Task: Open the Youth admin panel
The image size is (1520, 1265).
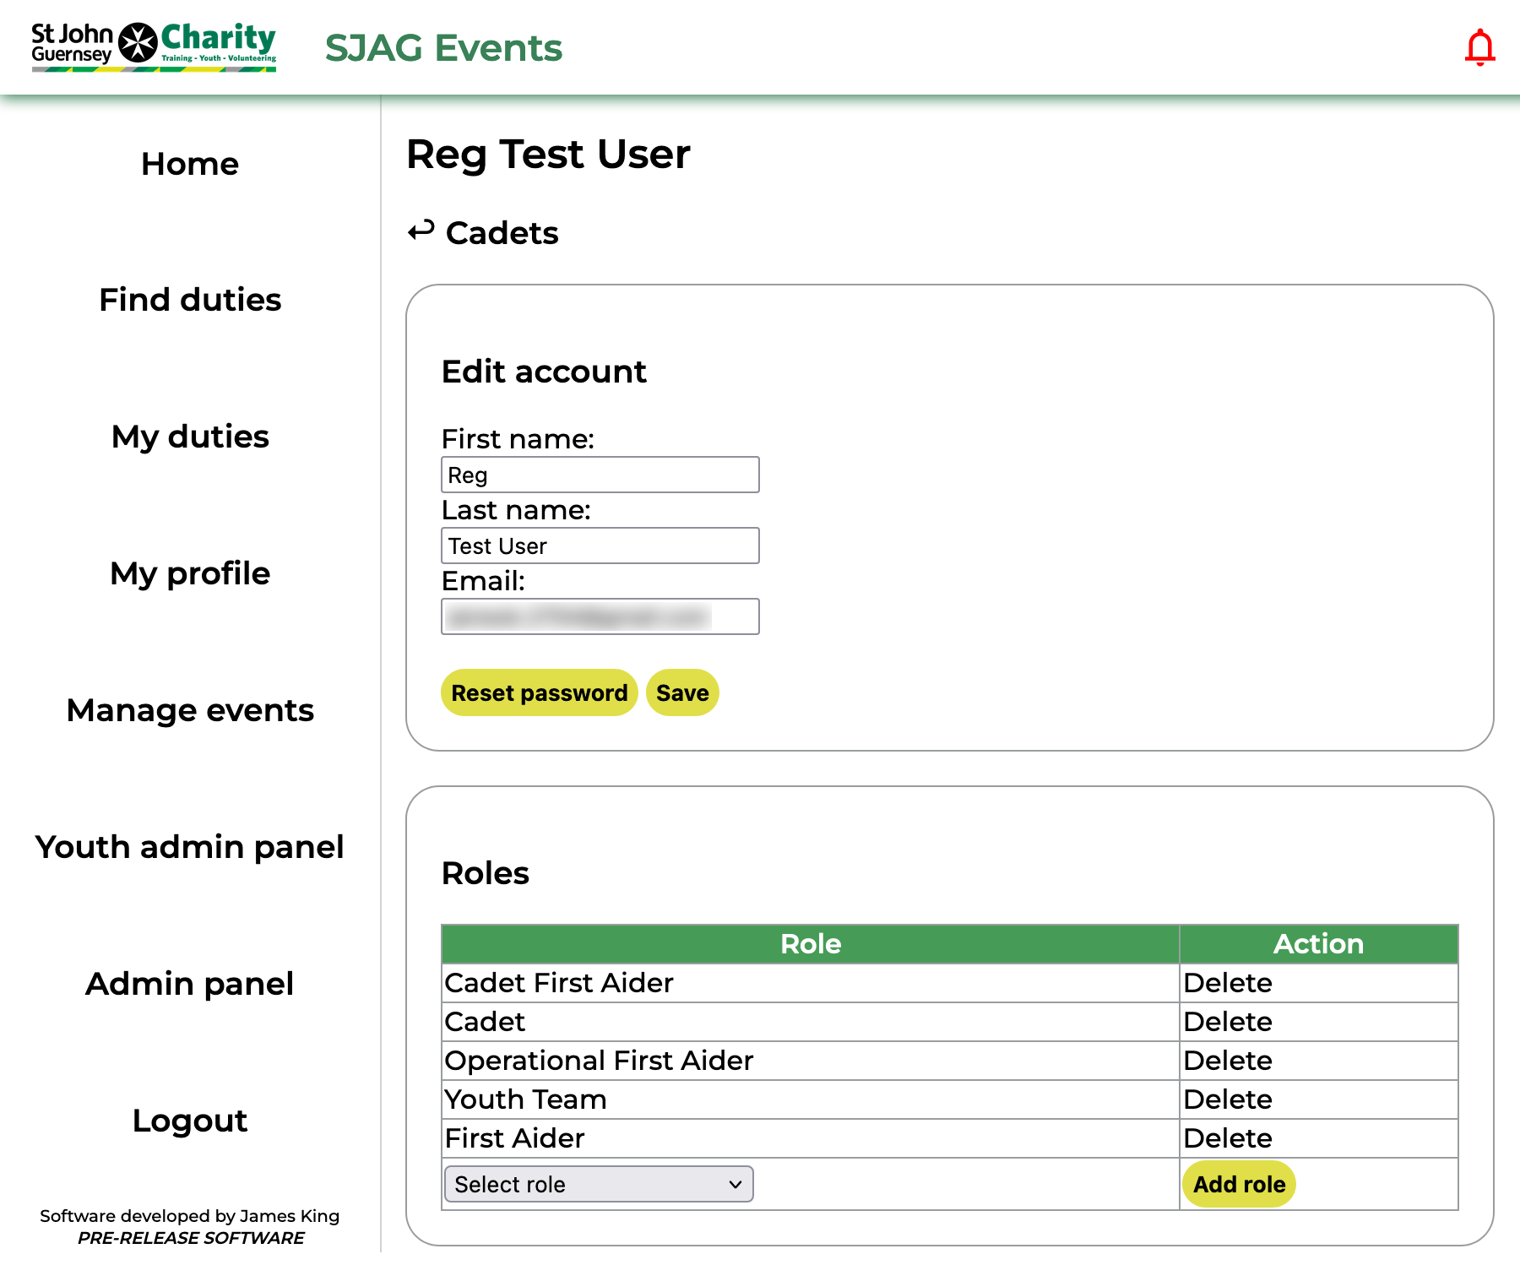Action: pos(190,847)
